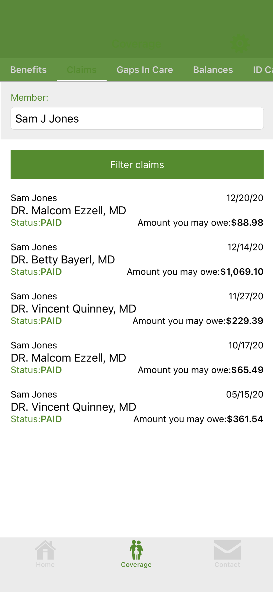Open the 11/27/20 Dr. Vincent Quinney claim
This screenshot has width=273, height=592.
[x=137, y=309]
